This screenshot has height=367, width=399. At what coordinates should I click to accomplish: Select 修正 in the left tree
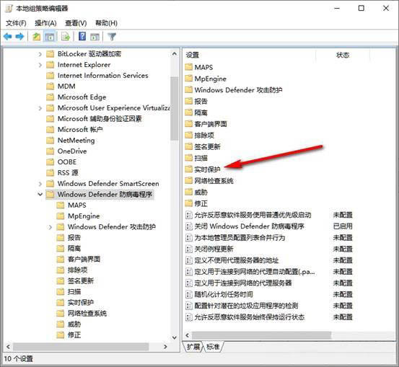[x=74, y=335]
